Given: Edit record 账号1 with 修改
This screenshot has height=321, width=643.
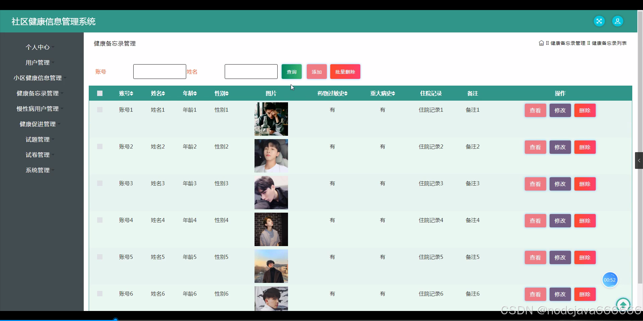Looking at the screenshot, I should (x=560, y=110).
